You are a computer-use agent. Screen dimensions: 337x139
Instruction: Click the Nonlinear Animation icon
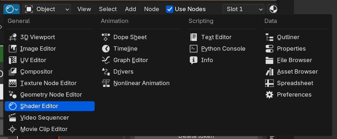106,83
